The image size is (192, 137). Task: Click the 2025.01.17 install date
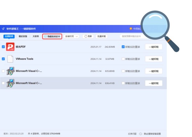point(96,47)
